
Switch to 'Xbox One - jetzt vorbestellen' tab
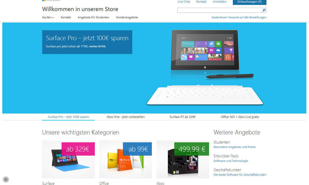(126, 117)
